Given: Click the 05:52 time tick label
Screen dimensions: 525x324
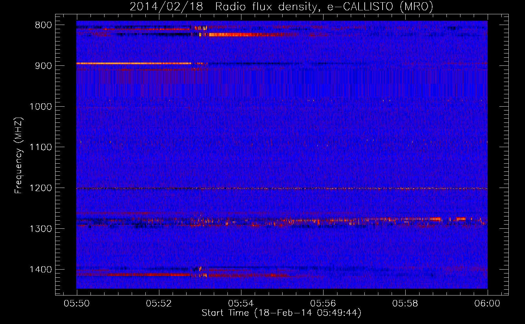Looking at the screenshot, I should (x=159, y=304).
